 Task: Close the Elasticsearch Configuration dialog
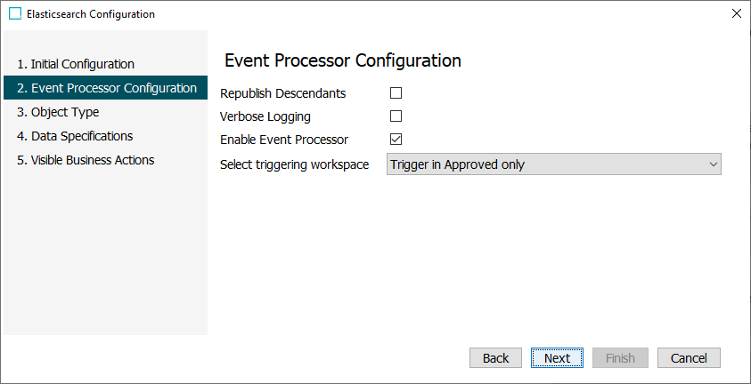click(x=736, y=14)
